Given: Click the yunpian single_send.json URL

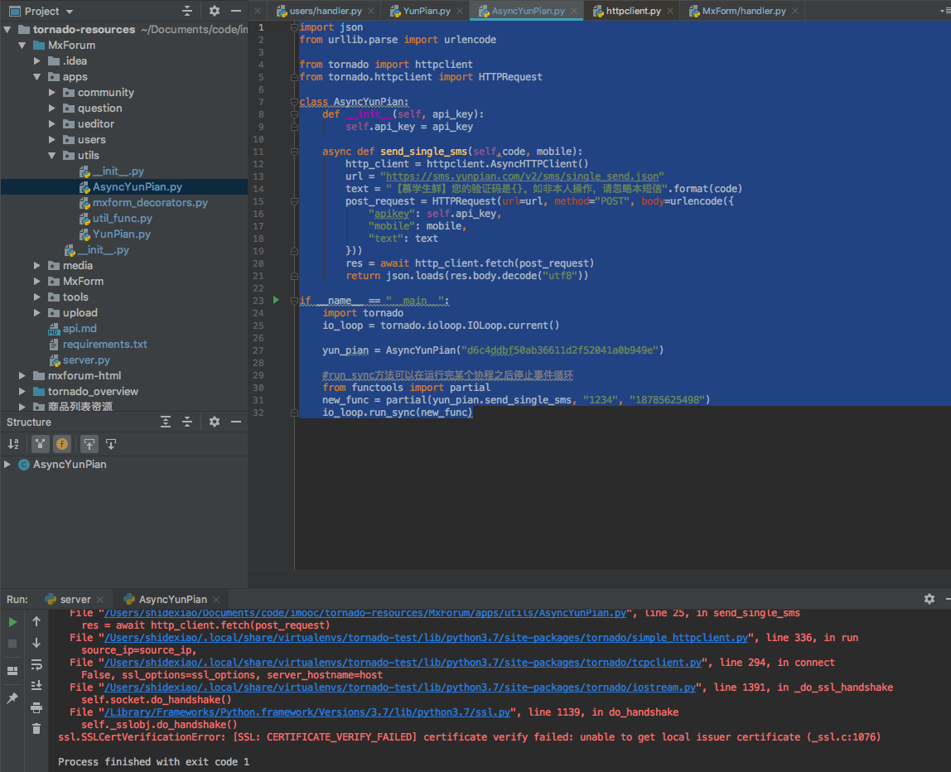Looking at the screenshot, I should [522, 176].
